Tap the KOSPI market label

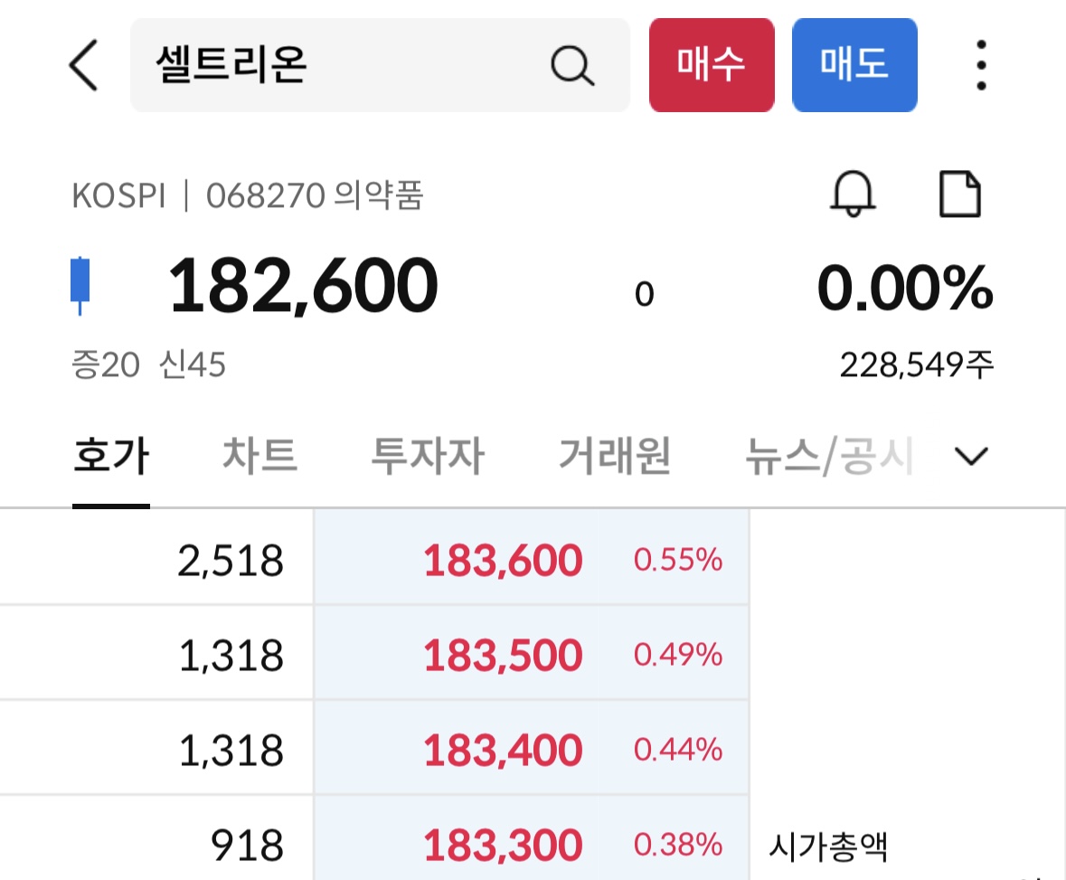tap(119, 196)
